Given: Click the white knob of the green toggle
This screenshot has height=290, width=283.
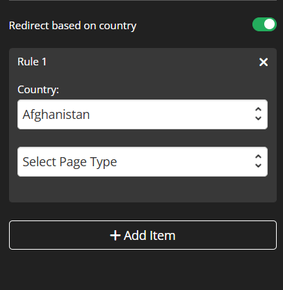Looking at the screenshot, I should click(x=269, y=24).
